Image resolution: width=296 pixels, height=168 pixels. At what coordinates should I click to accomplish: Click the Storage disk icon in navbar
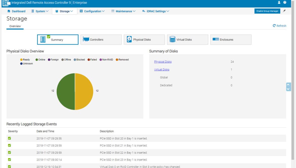coord(57,11)
